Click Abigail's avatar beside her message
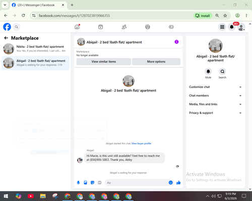Image resolution: width=252 pixels, height=201 pixels. [80, 160]
